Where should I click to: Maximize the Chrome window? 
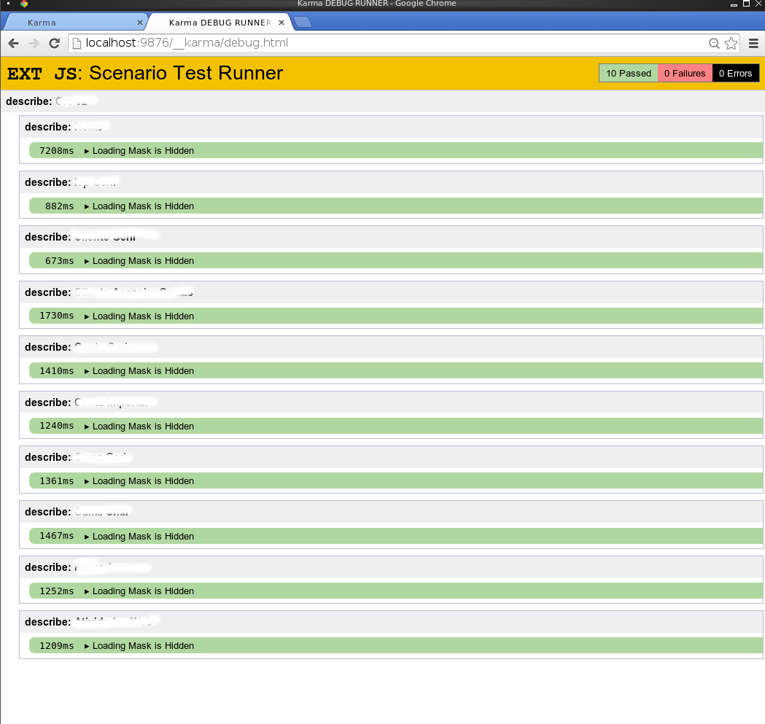(746, 4)
